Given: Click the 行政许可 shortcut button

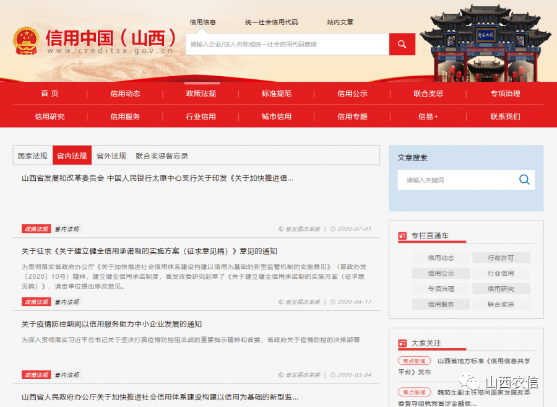Looking at the screenshot, I should [x=501, y=258].
